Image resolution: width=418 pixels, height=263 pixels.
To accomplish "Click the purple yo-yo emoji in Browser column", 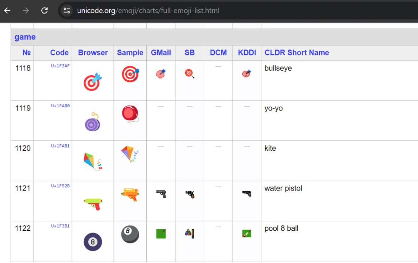I will (93, 122).
